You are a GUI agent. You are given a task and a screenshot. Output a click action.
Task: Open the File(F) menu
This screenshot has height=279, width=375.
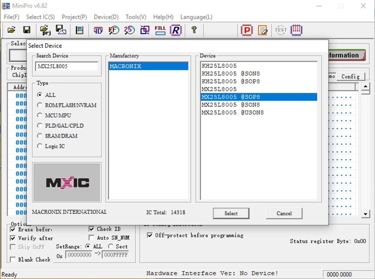coord(11,17)
